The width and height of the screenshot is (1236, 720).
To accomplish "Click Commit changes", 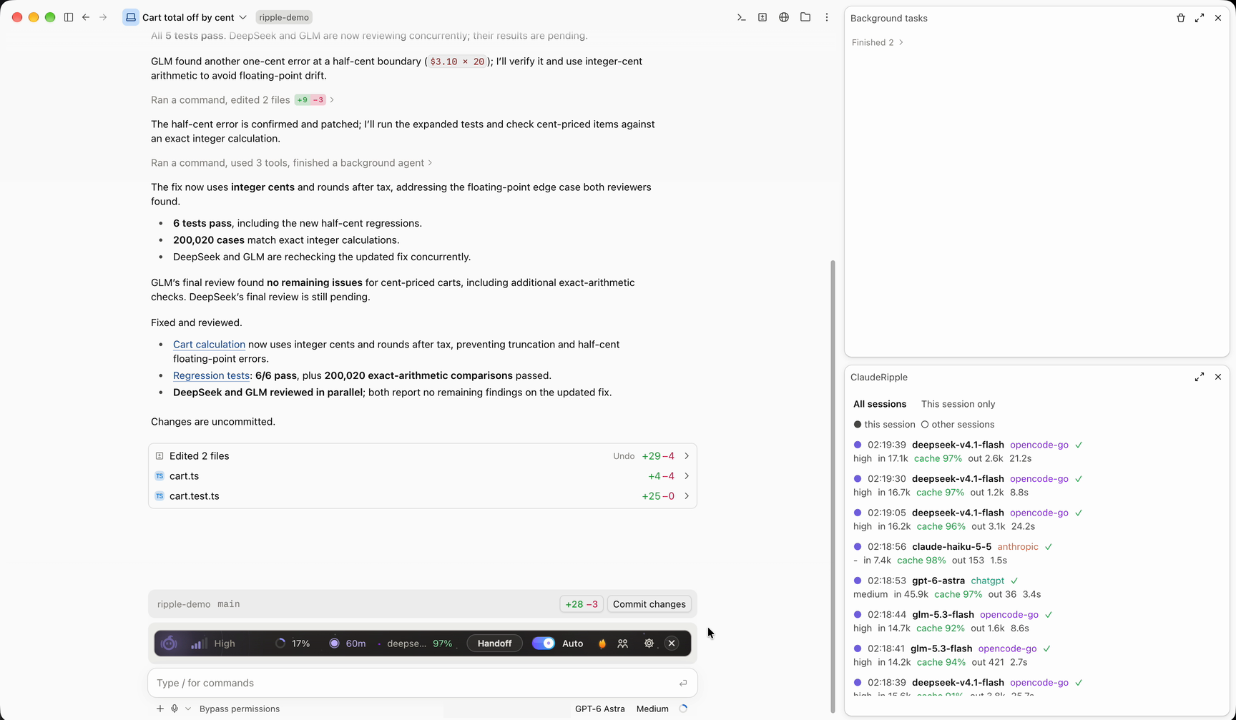I will pyautogui.click(x=649, y=604).
